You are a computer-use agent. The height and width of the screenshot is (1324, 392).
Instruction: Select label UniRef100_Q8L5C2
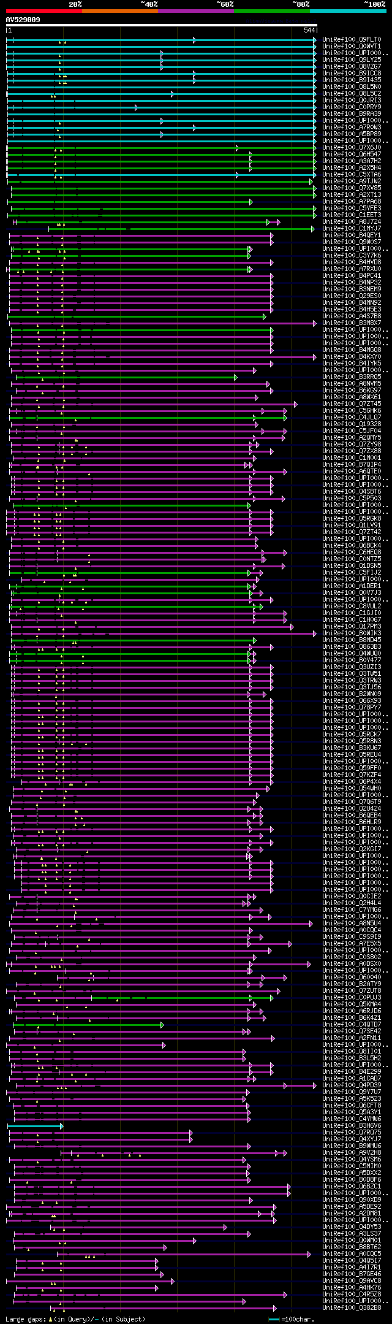point(352,94)
